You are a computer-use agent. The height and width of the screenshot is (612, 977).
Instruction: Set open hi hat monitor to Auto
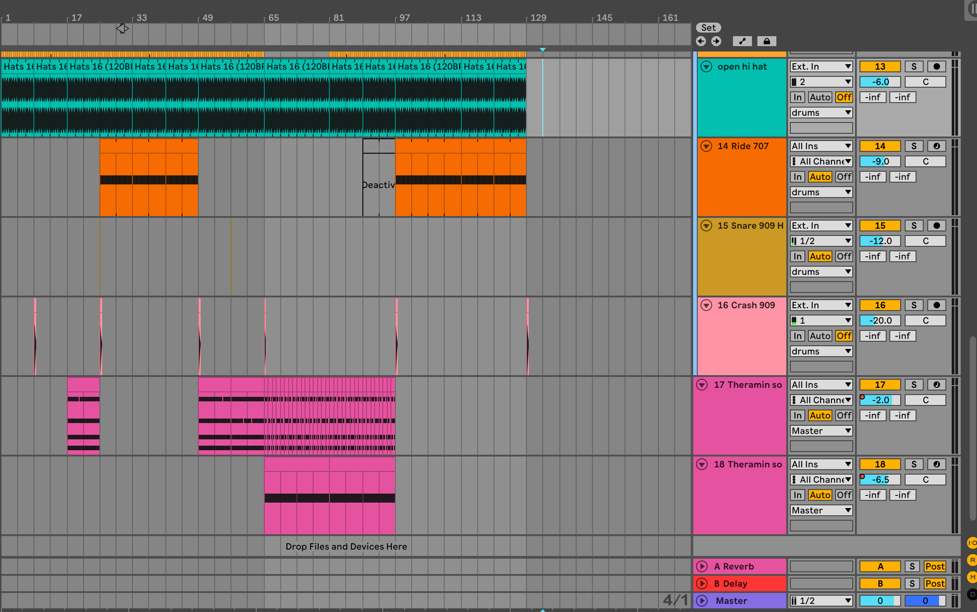(820, 97)
